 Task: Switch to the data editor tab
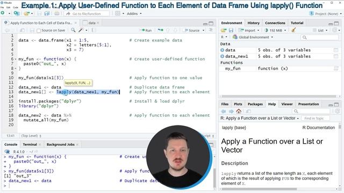pos(92,23)
